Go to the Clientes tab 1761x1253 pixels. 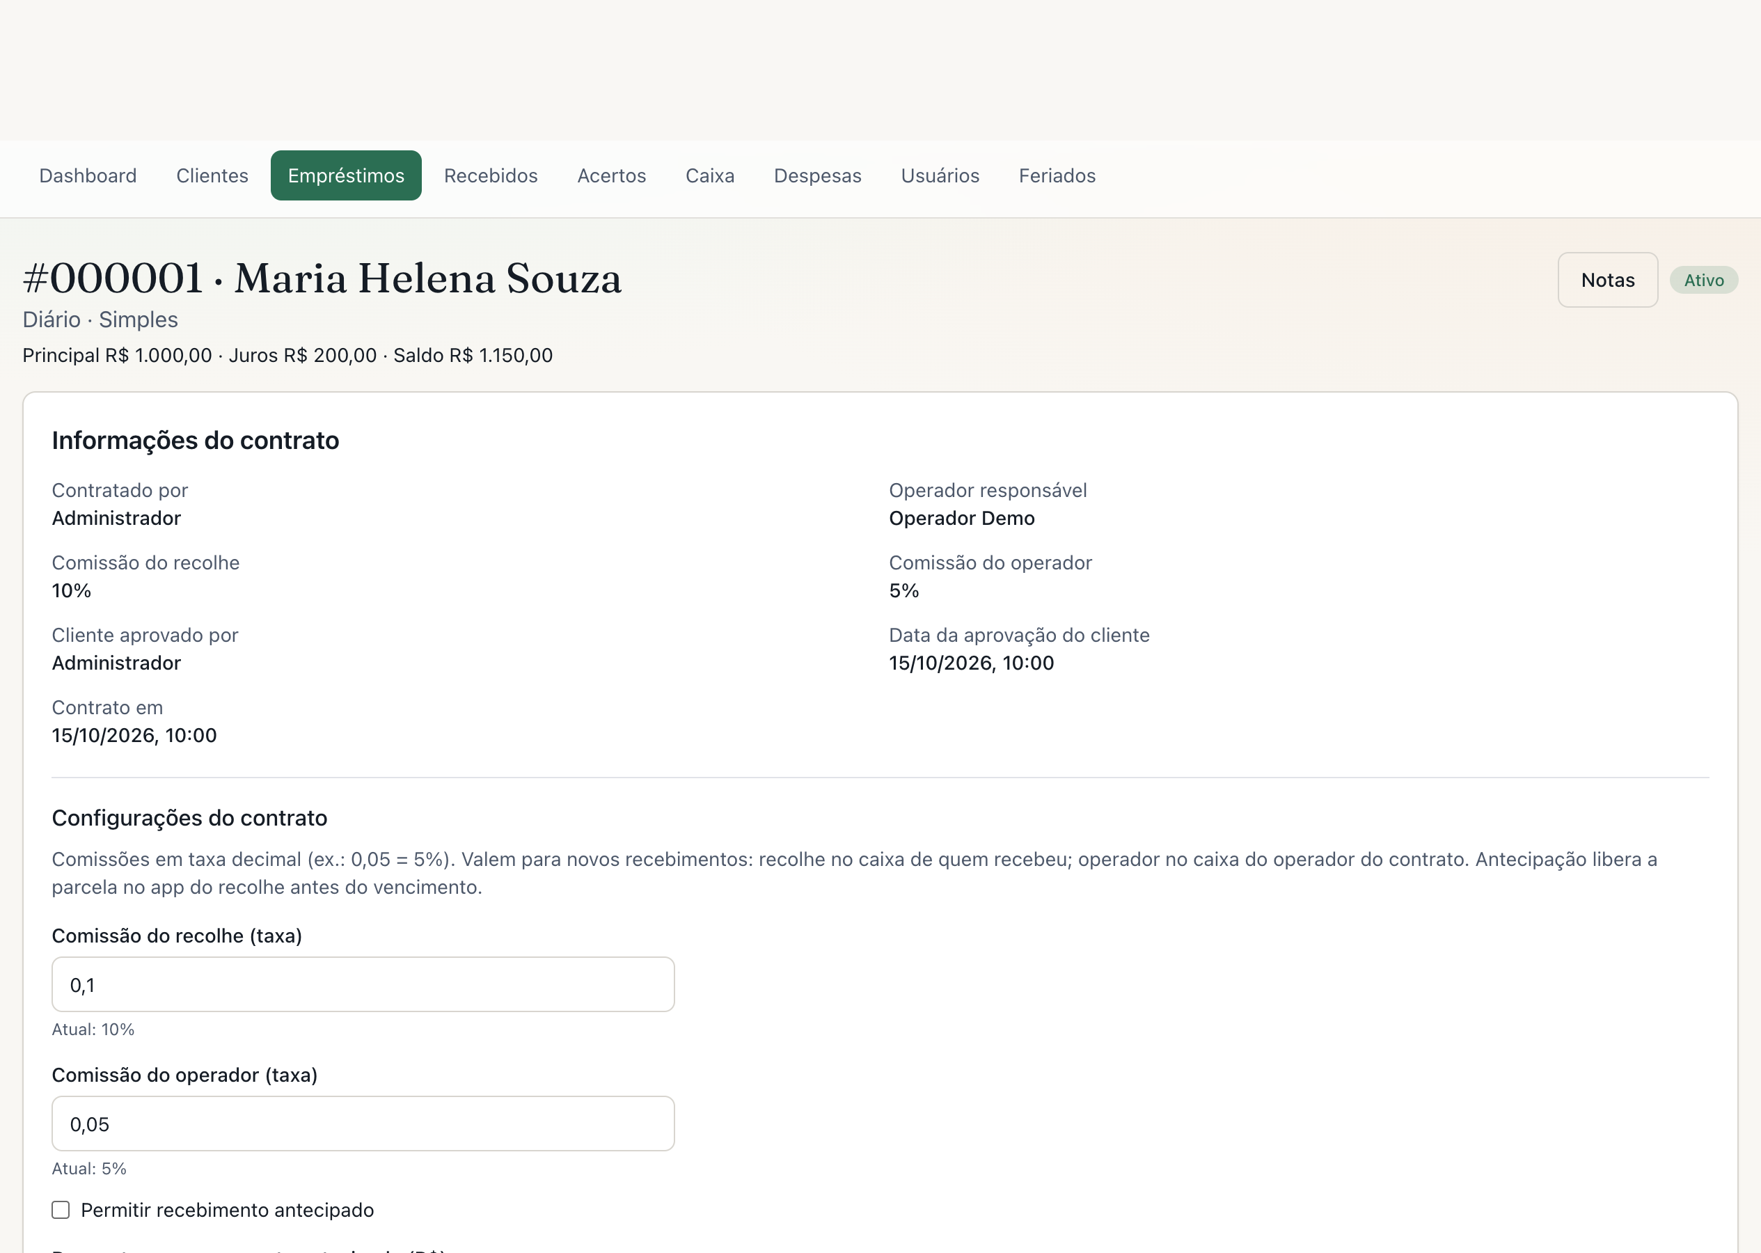tap(212, 175)
